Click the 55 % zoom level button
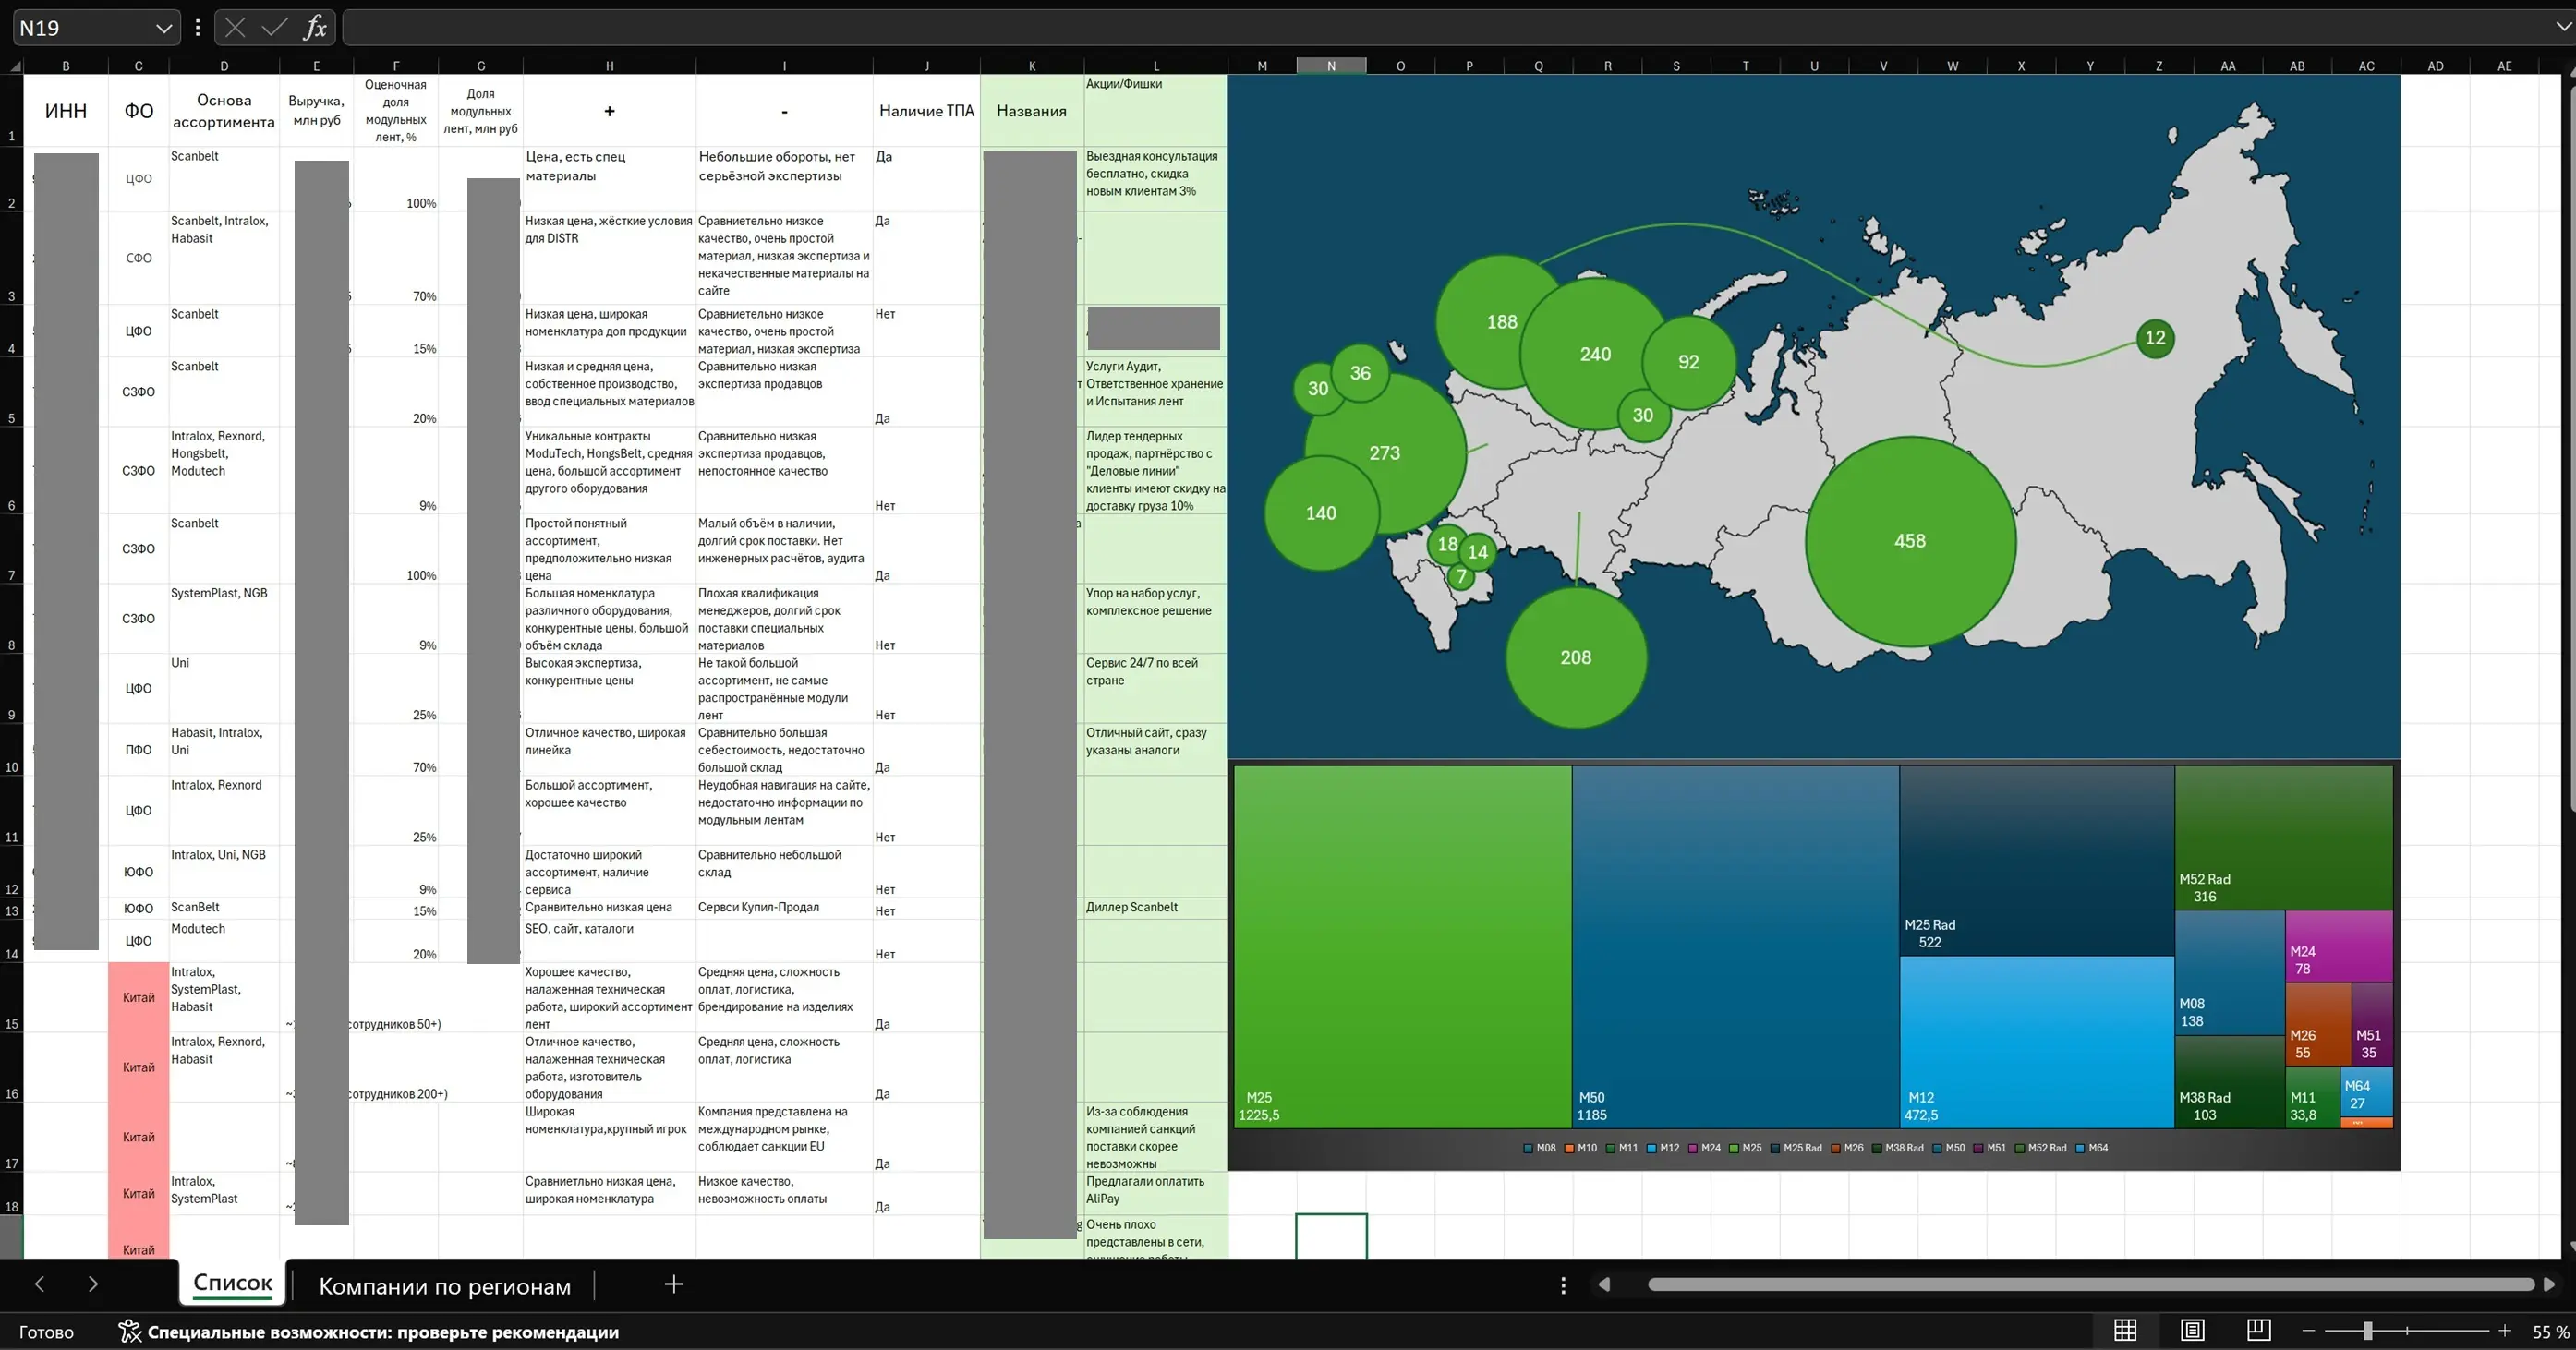The width and height of the screenshot is (2576, 1350). tap(2550, 1332)
